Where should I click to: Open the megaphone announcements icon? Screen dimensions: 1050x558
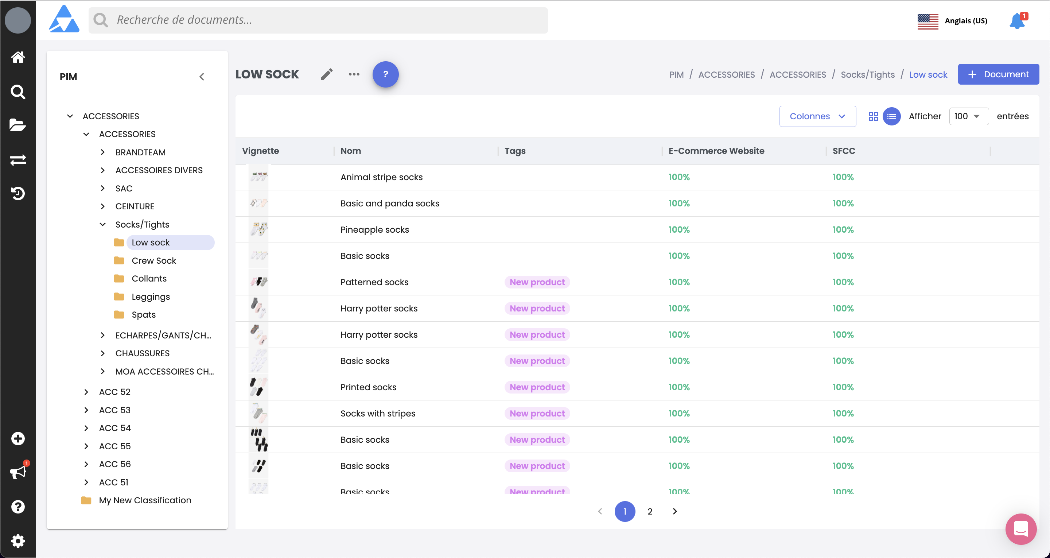pos(17,472)
